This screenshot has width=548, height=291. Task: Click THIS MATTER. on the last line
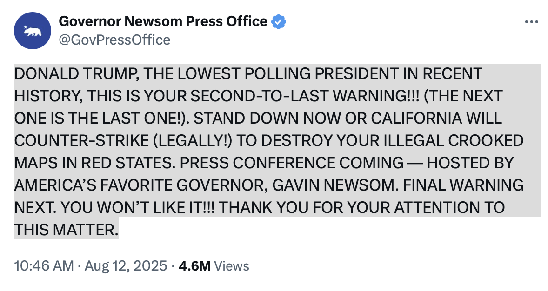point(67,230)
